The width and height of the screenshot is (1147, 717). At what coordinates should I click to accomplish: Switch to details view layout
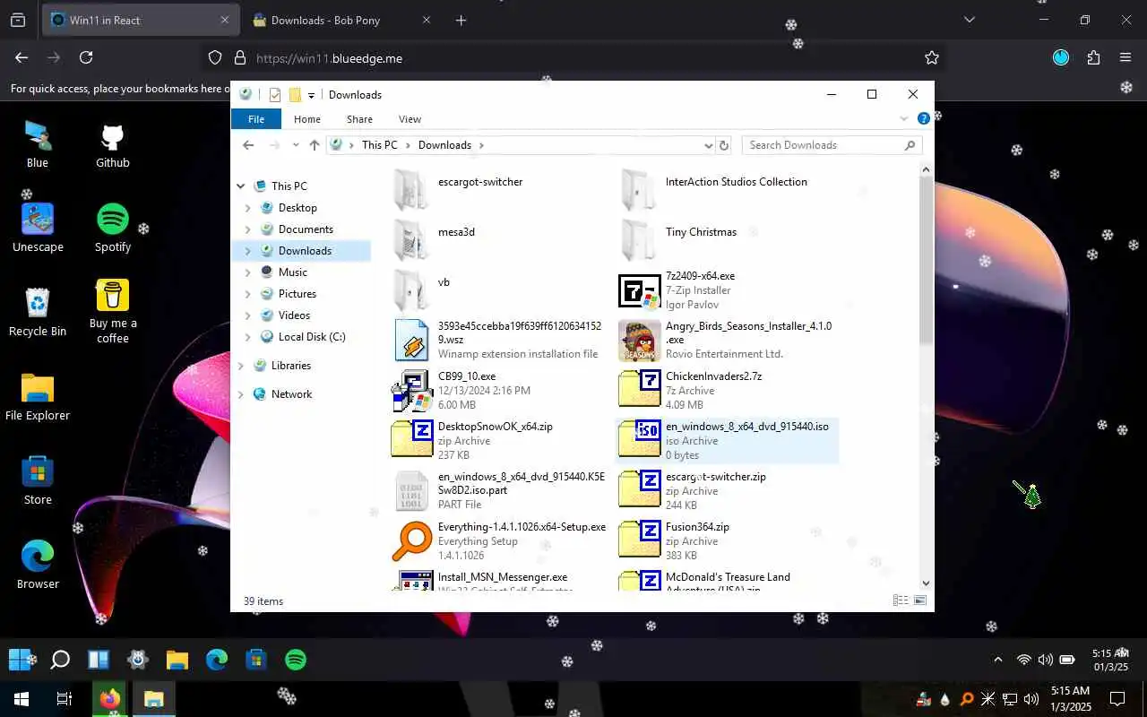[x=900, y=600]
